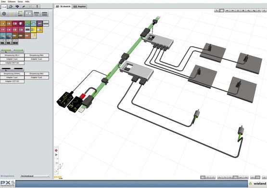The width and height of the screenshot is (267, 188).
Task: Select the second green flat cable button
Action: [18, 51]
